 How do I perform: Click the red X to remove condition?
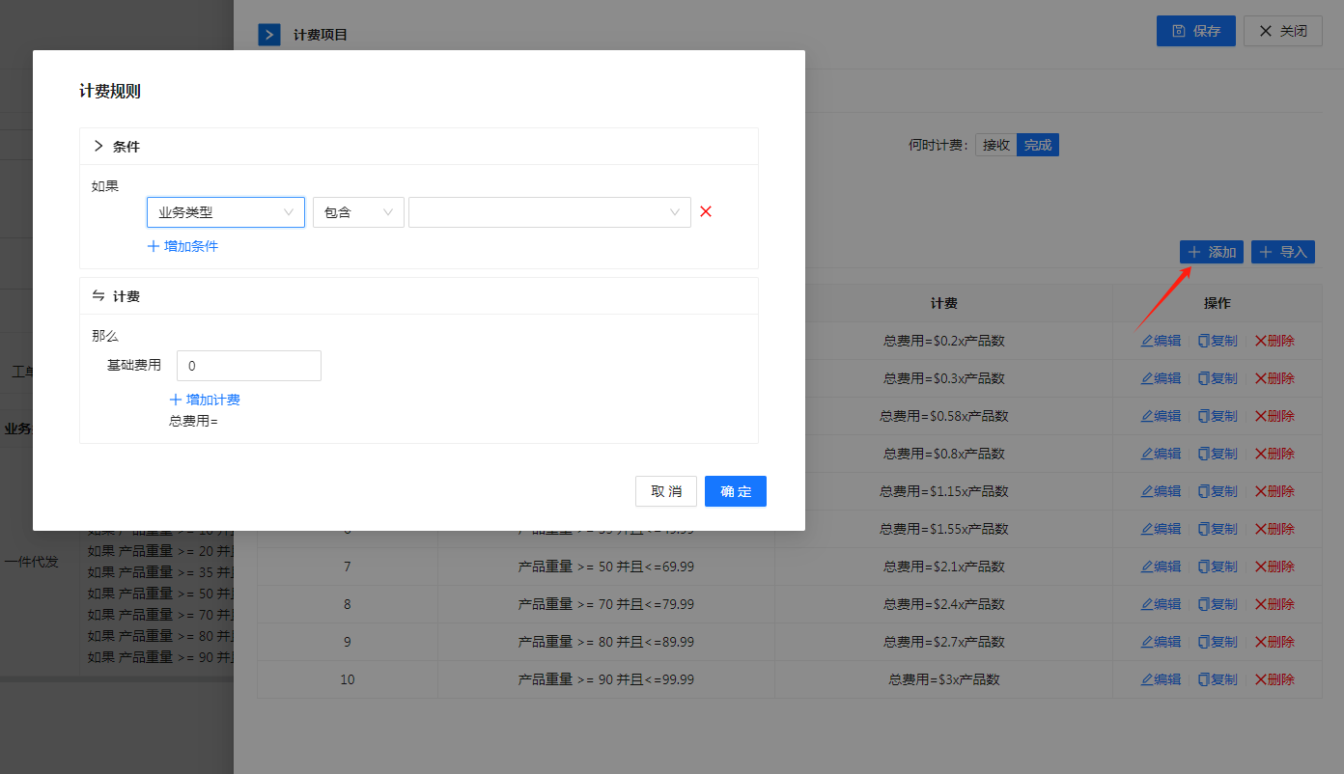tap(705, 212)
